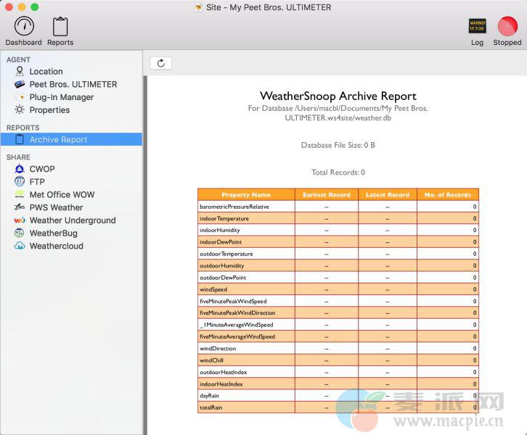This screenshot has height=435, width=527.
Task: Select Location in the sidebar
Action: (x=46, y=72)
